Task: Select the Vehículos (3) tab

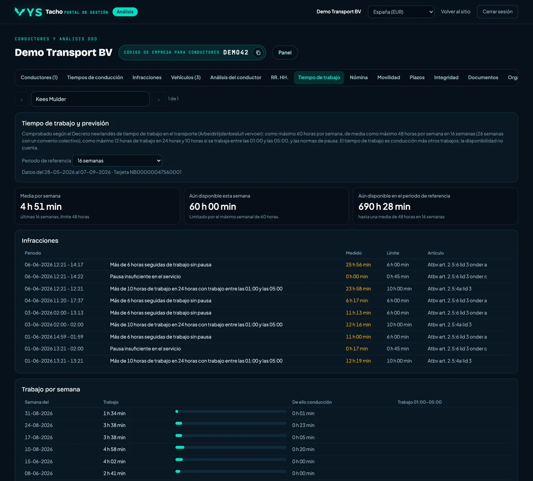Action: (x=186, y=77)
